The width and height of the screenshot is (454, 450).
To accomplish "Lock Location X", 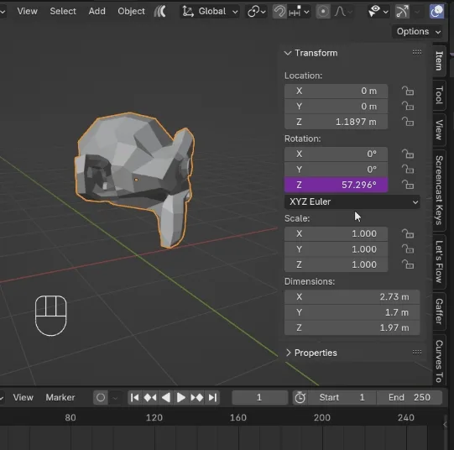I will [x=408, y=91].
